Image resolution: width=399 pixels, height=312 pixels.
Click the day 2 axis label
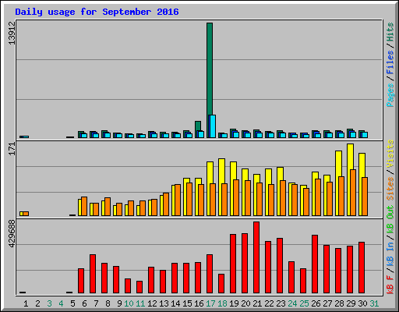coord(37,303)
